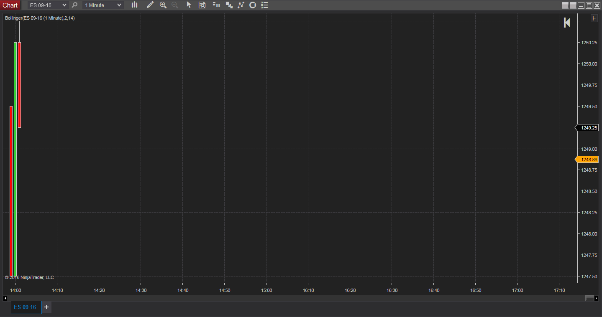602x317 pixels.
Task: Open the instrument search magnifier
Action: tap(75, 5)
